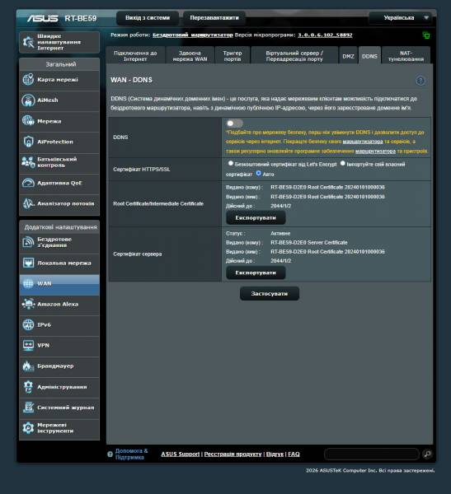Click the Мережа globe icon
Screen dimensions: 451x494
[x=28, y=121]
